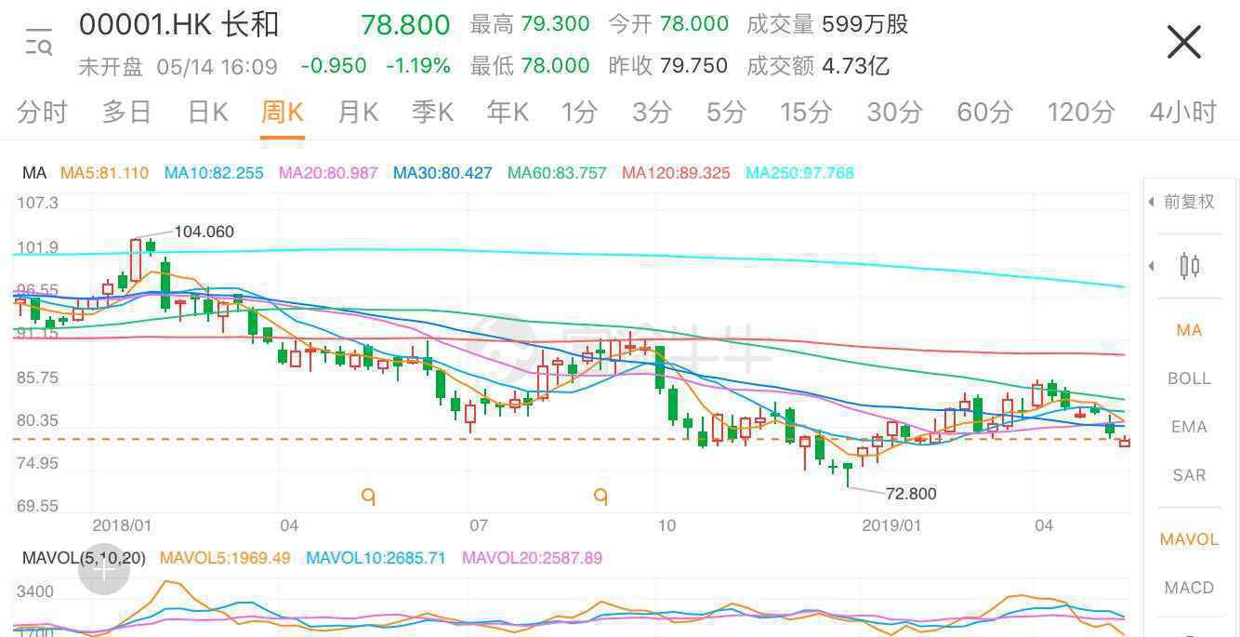This screenshot has height=637, width=1240.
Task: Click the MA30:80.427 legend value
Action: click(442, 173)
